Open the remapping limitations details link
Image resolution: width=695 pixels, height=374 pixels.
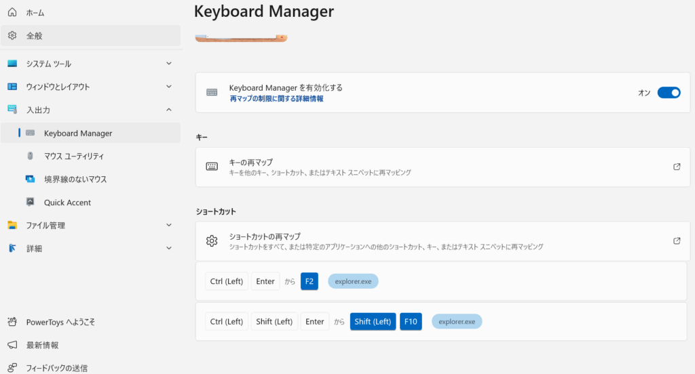click(276, 99)
